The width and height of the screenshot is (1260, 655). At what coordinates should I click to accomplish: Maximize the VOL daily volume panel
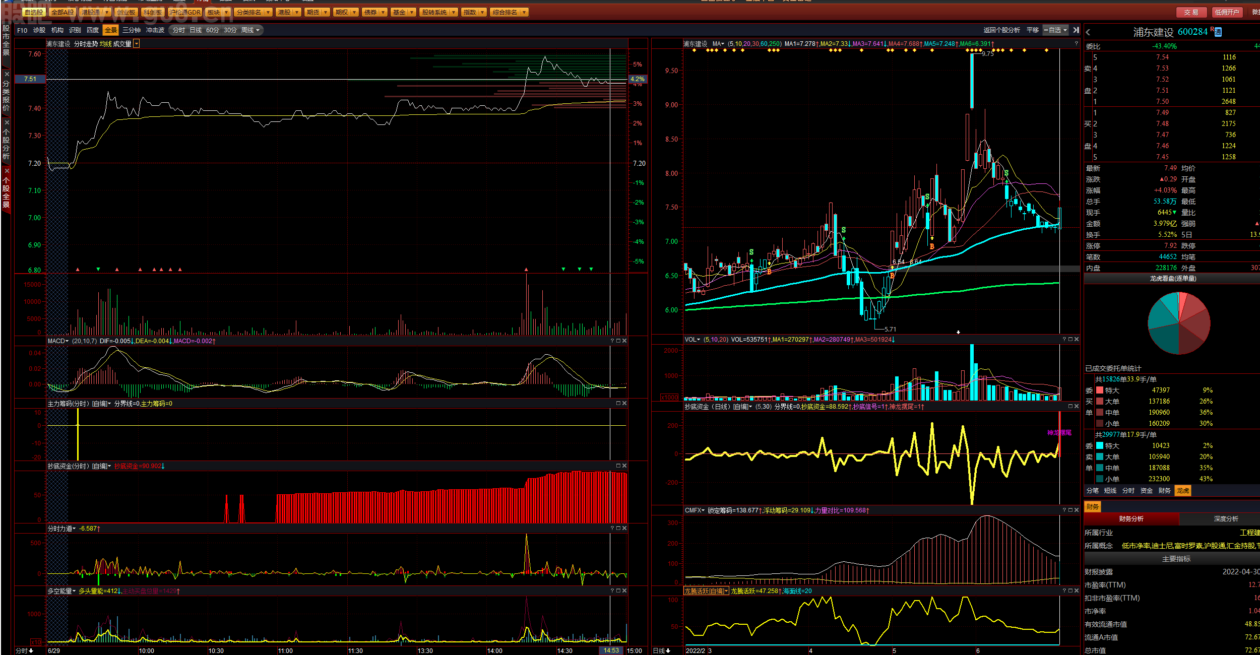pos(1070,340)
